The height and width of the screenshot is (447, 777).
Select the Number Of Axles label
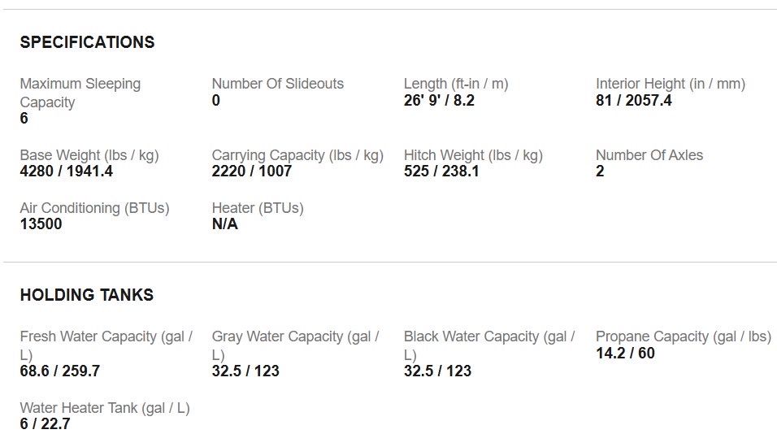point(649,155)
